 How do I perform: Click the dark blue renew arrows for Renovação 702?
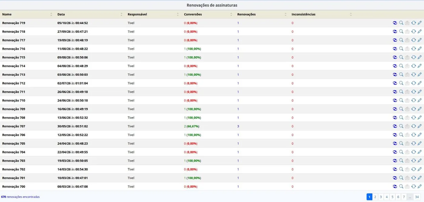[x=395, y=169]
